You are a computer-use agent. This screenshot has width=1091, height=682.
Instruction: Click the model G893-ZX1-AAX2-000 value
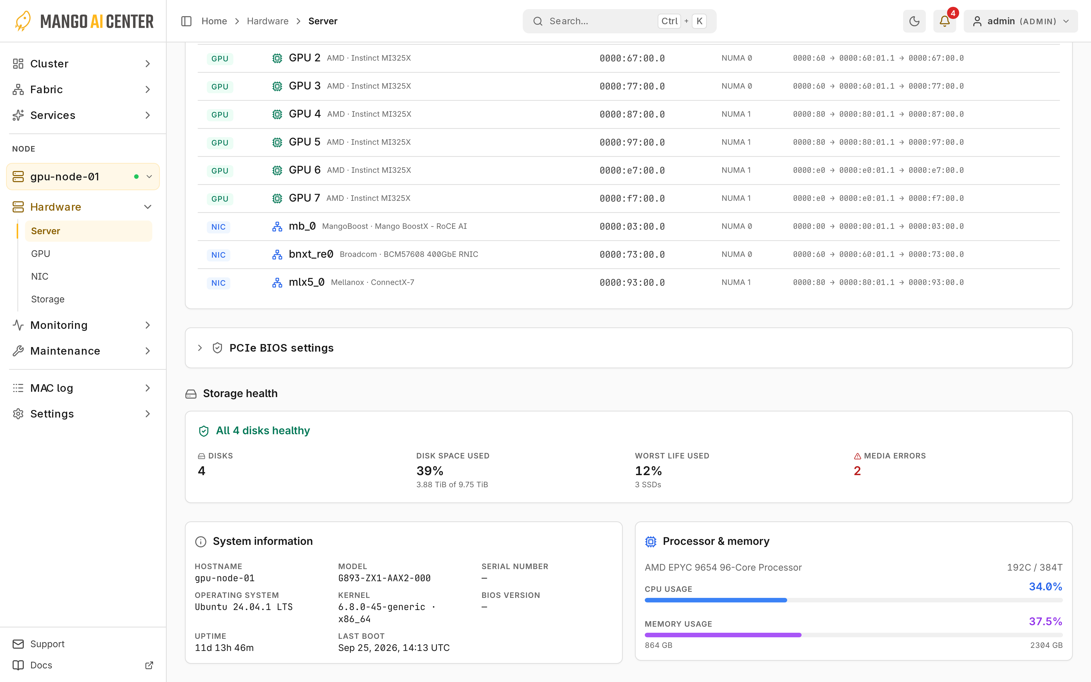385,578
